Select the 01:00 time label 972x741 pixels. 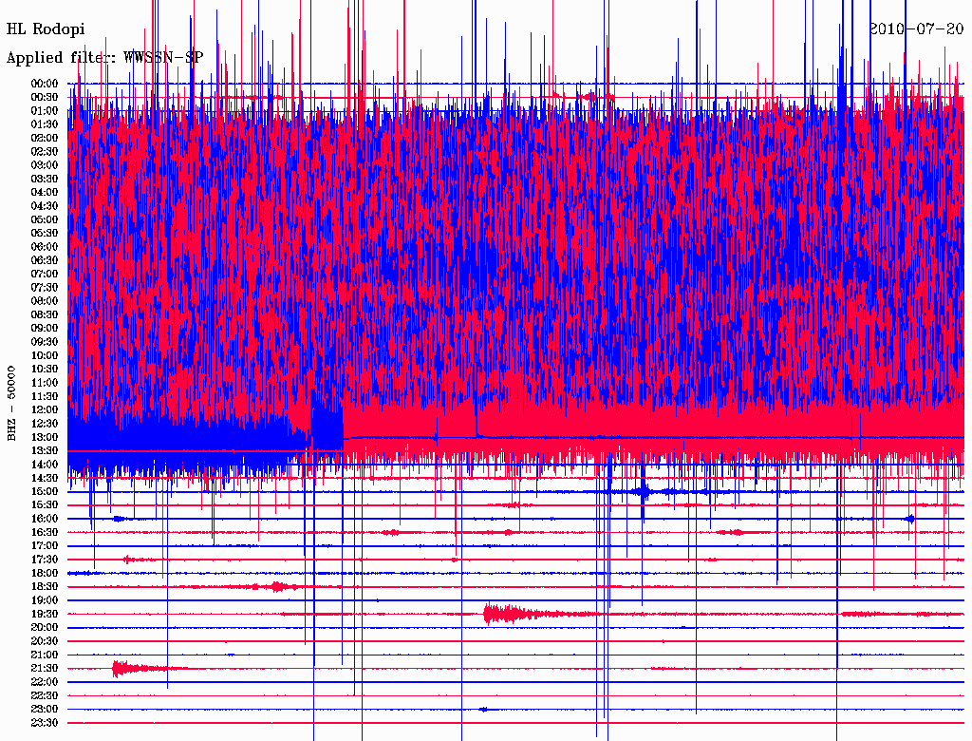(45, 110)
